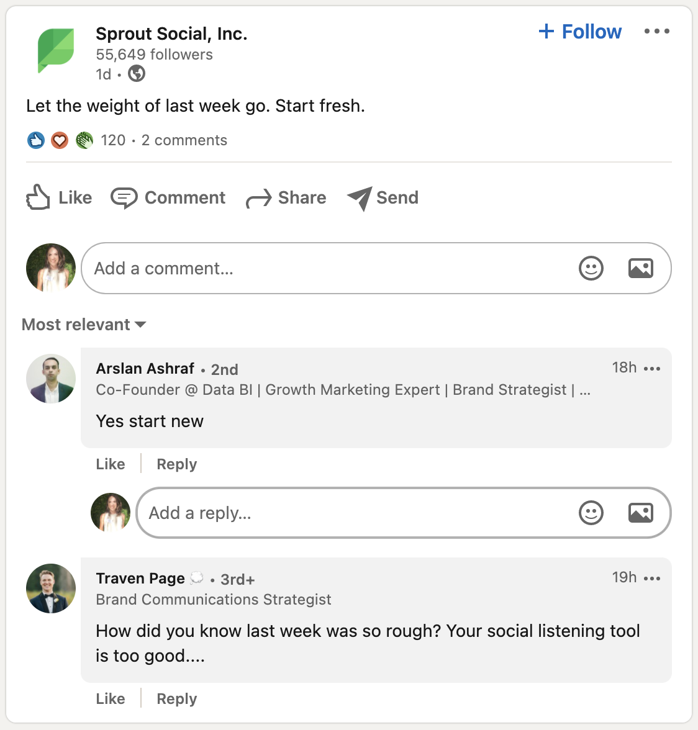Open options menu on Traven Page's comment

click(x=653, y=578)
